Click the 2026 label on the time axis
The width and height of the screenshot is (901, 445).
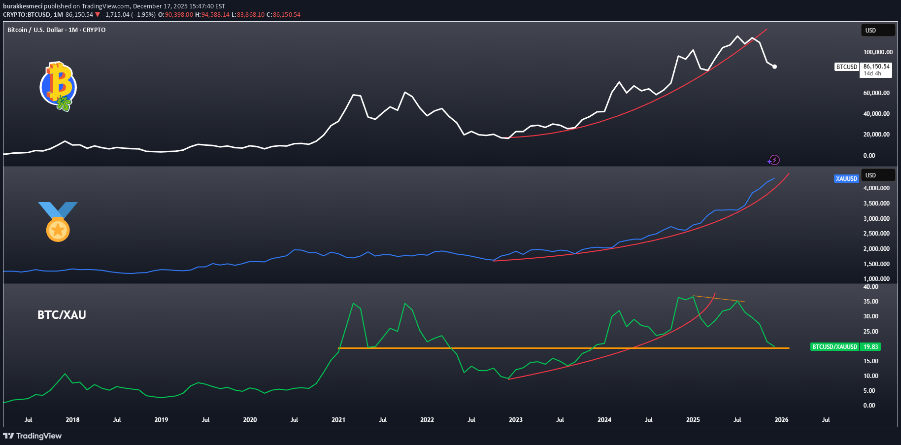(x=781, y=420)
